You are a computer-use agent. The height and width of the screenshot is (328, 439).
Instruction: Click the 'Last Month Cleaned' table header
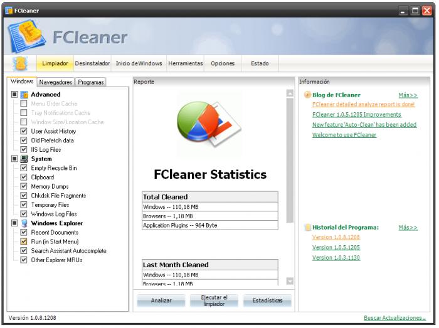[x=210, y=265]
